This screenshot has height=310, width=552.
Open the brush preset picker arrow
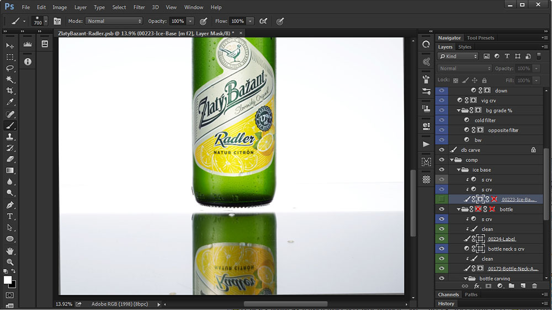[x=46, y=21]
